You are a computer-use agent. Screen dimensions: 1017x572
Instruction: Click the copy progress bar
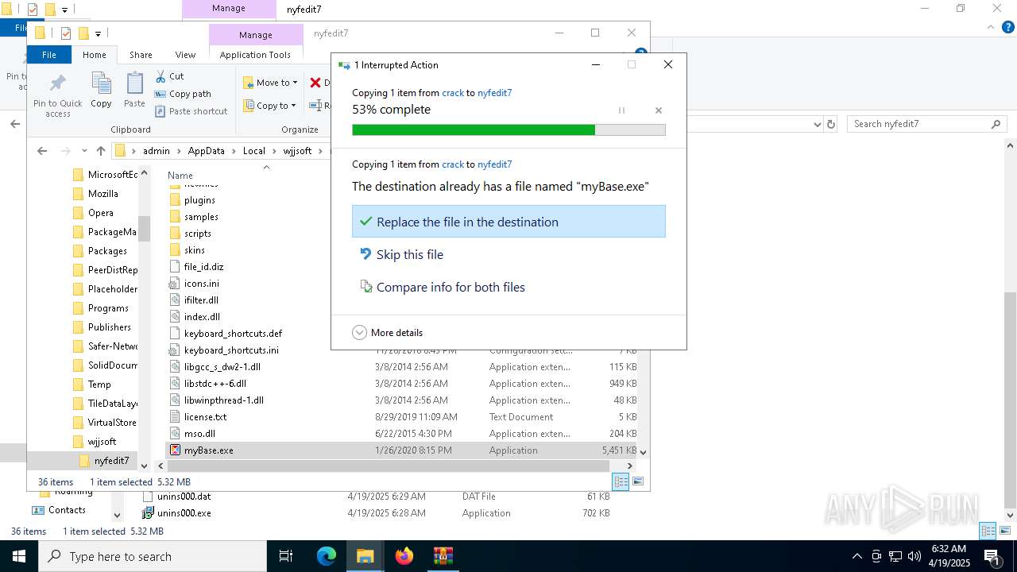click(508, 129)
